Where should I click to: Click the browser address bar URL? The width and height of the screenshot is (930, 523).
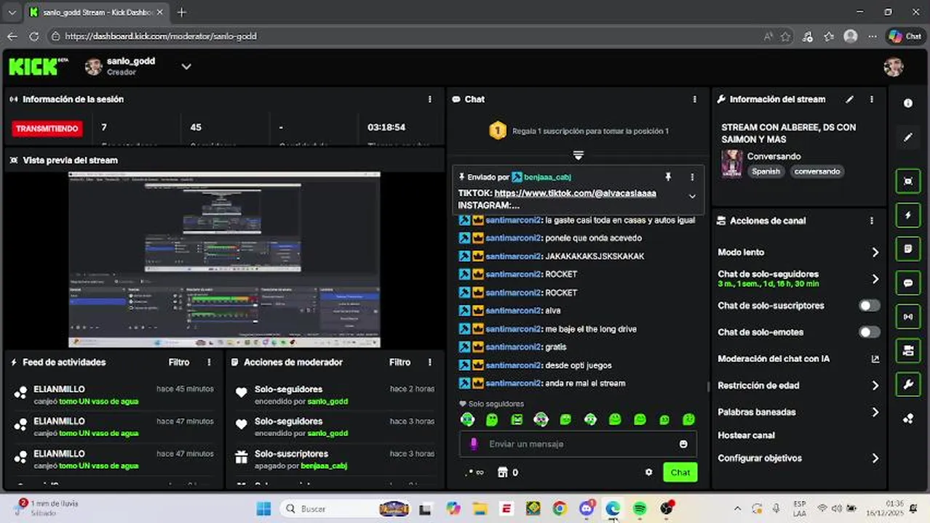pos(160,36)
